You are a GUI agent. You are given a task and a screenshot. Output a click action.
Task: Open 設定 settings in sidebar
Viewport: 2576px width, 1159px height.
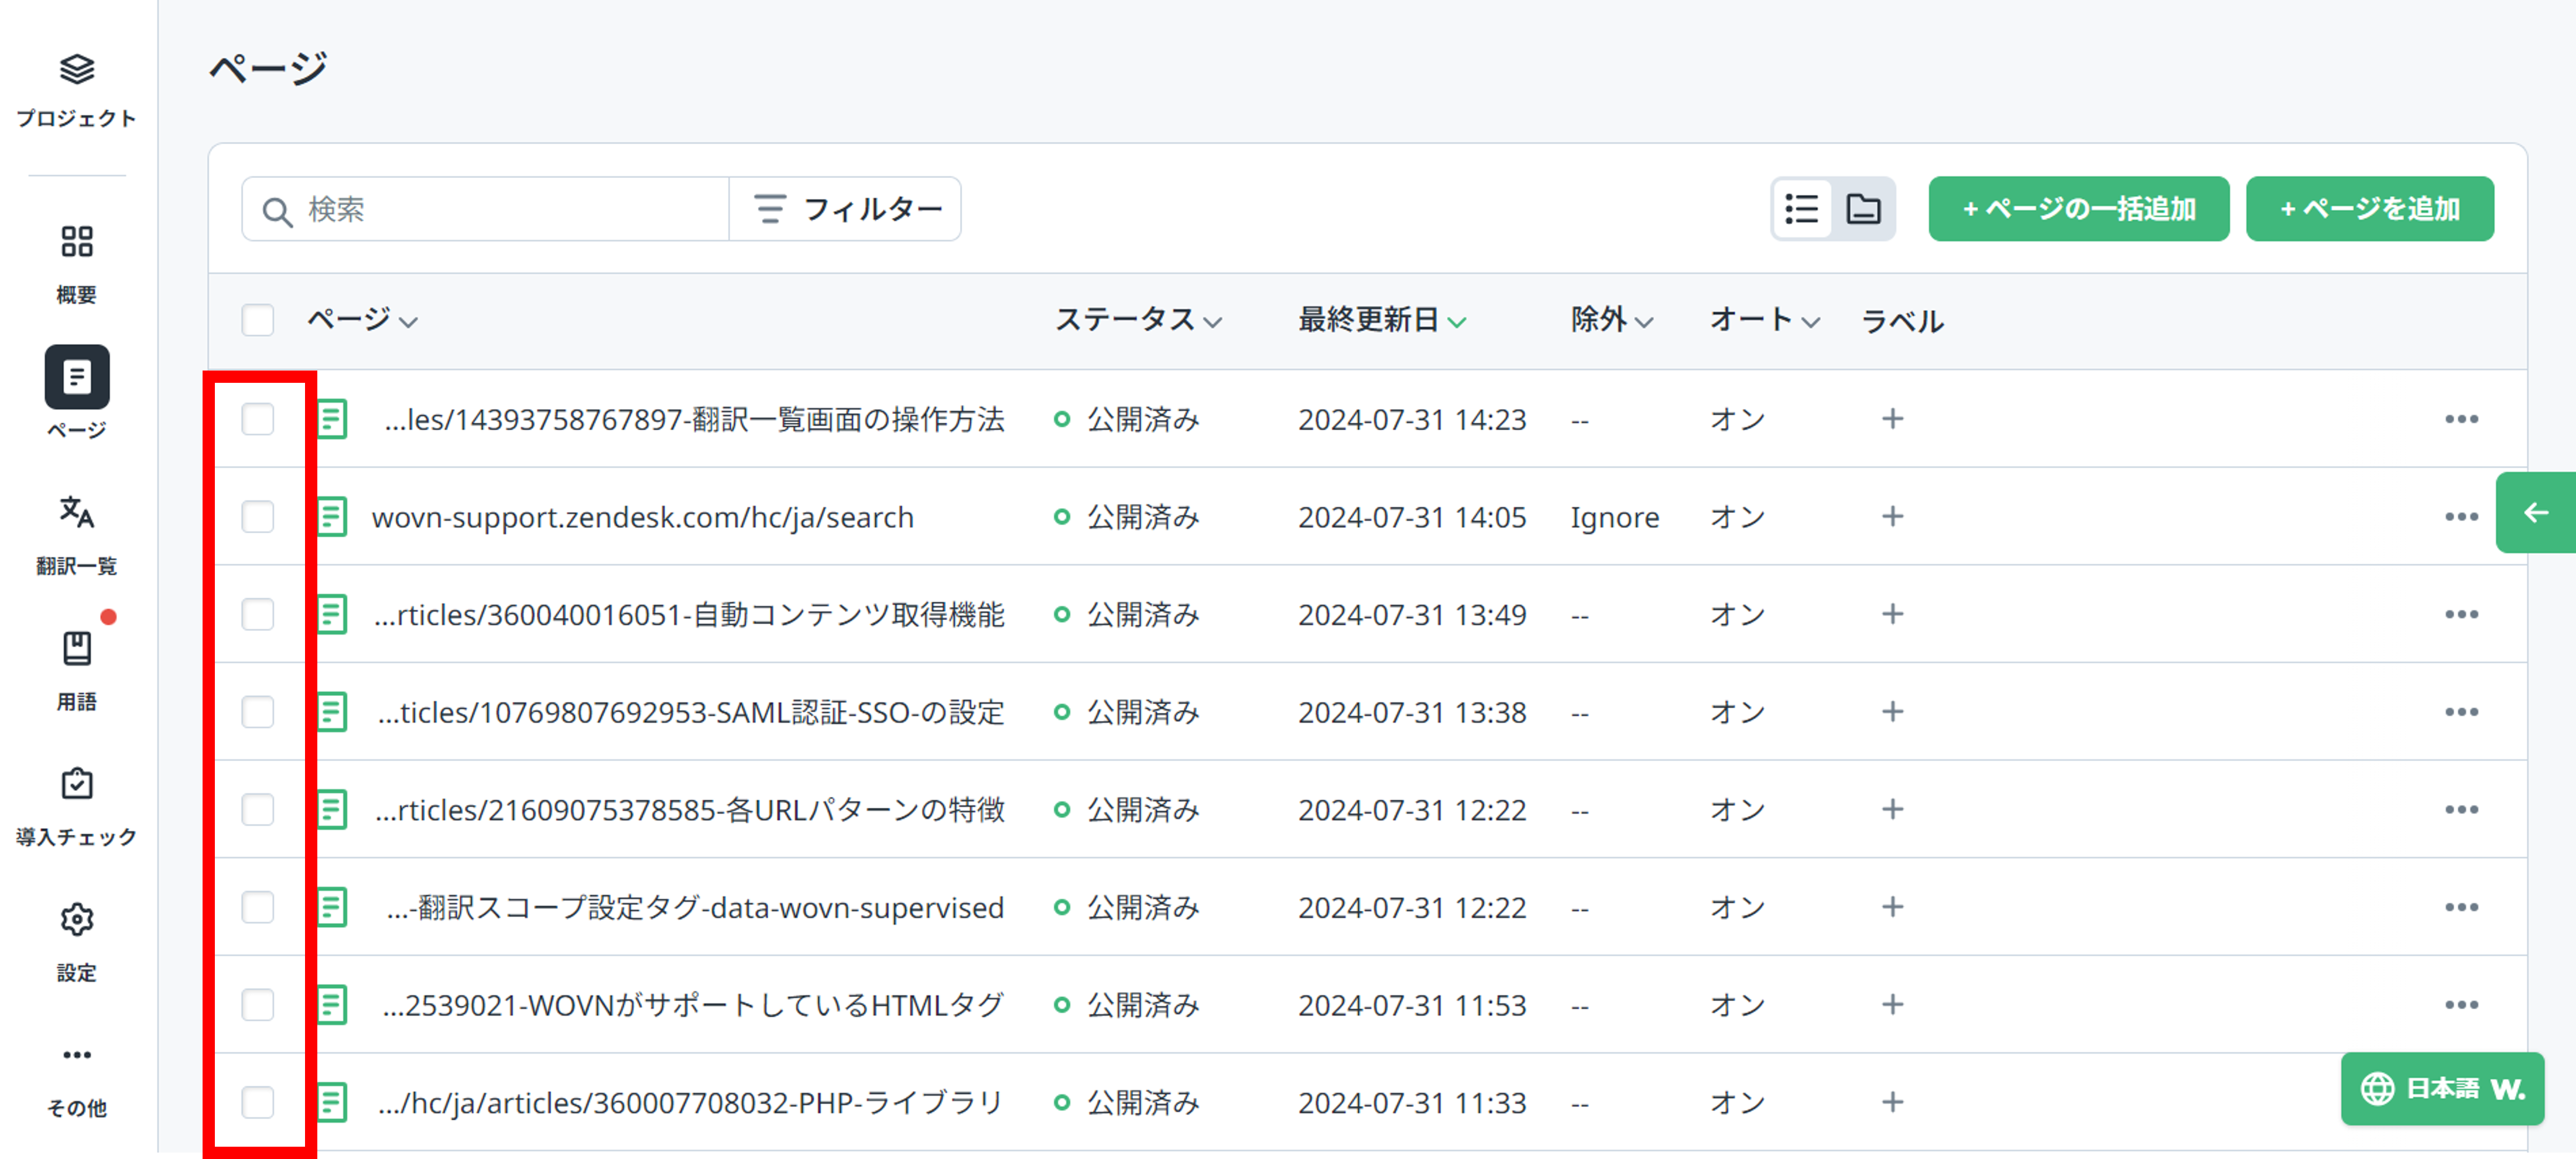tap(77, 942)
